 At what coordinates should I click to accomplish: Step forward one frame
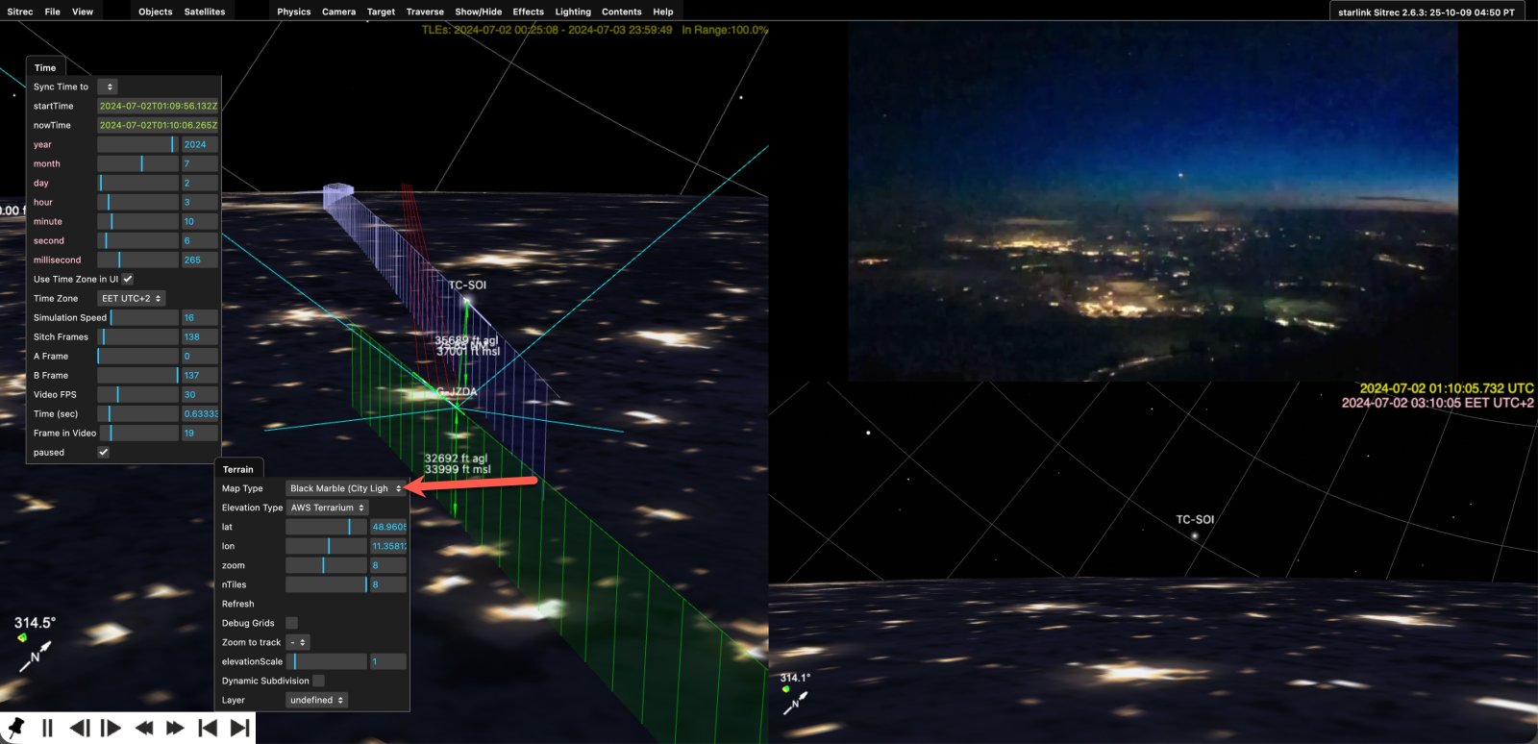[x=112, y=728]
